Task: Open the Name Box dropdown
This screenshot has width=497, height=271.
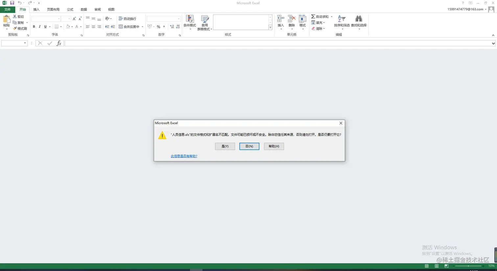Action: [25, 43]
